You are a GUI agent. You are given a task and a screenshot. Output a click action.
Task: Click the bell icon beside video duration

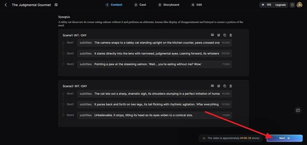tap(204, 138)
